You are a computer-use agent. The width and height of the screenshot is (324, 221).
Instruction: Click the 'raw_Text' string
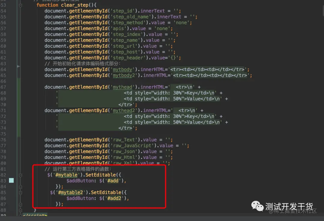tap(124, 140)
